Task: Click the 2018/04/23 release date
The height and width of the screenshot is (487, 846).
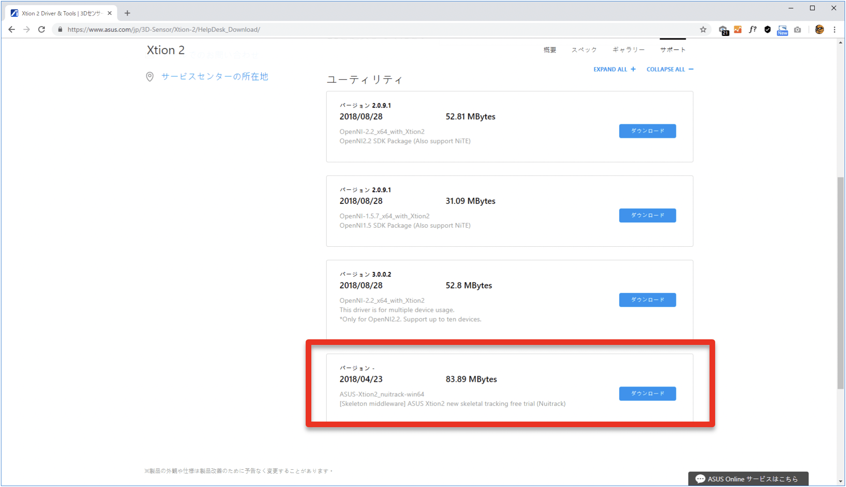Action: pos(361,379)
